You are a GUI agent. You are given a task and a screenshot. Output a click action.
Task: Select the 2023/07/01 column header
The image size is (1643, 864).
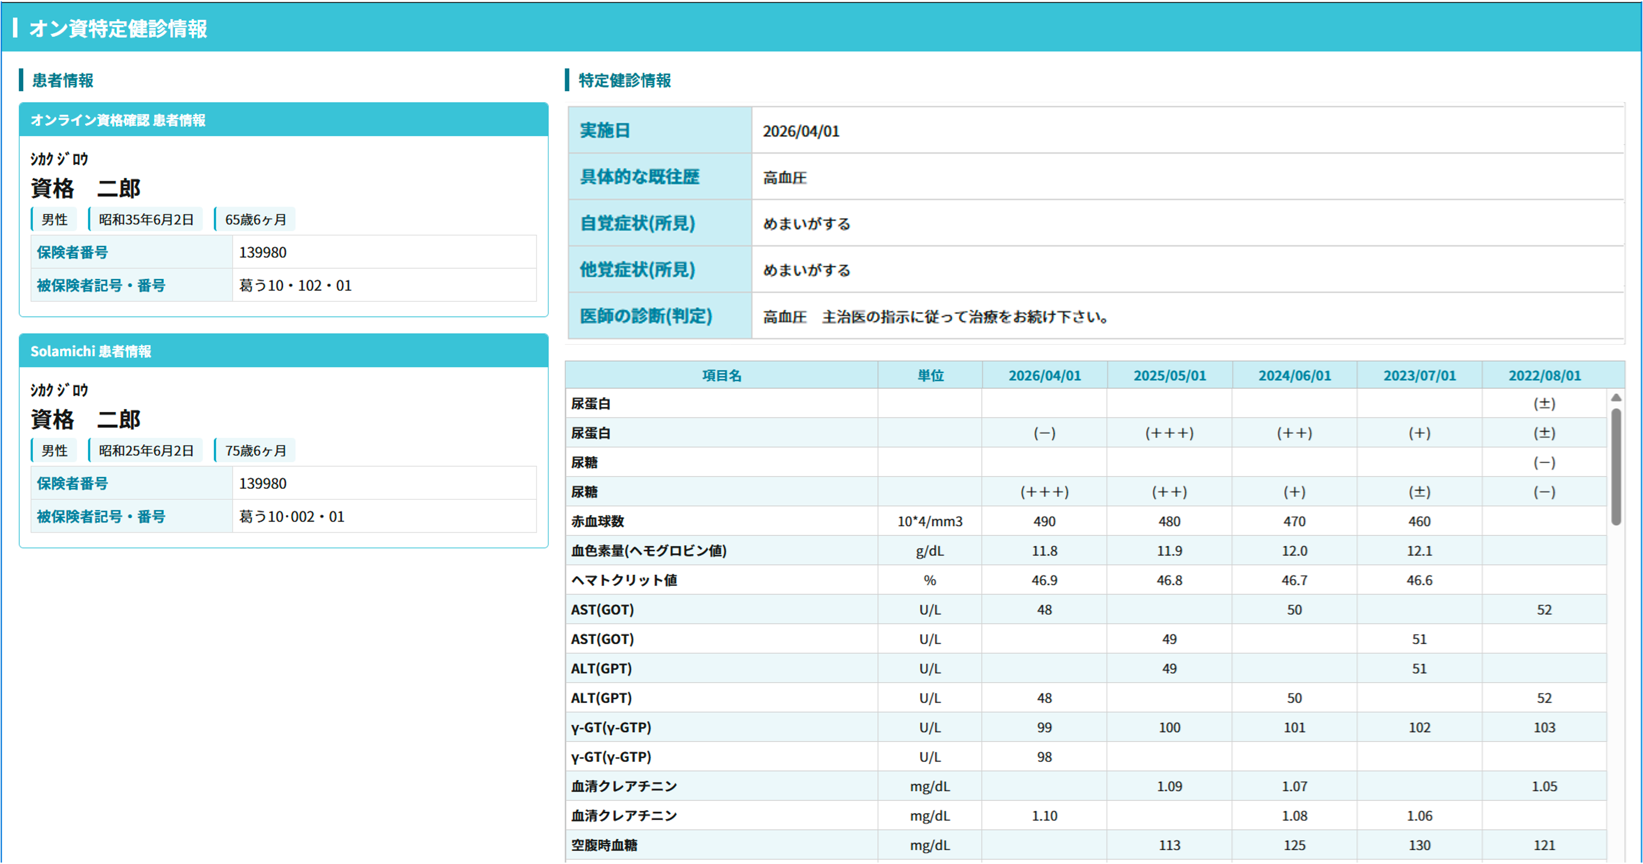click(1419, 376)
